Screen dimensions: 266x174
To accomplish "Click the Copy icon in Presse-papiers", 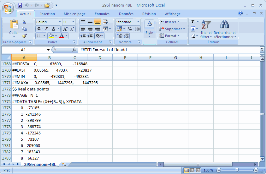I will [24, 29].
